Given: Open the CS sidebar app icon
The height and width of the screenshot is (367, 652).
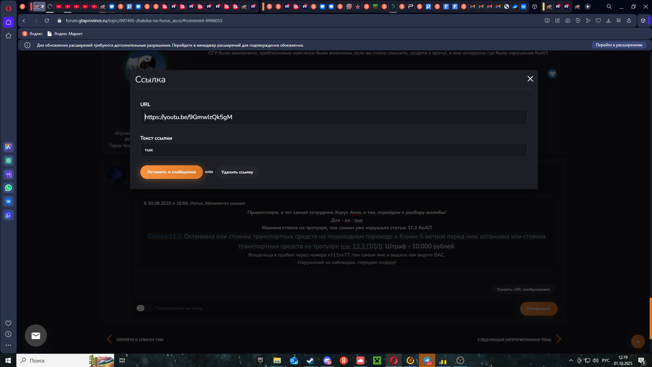Looking at the screenshot, I should [8, 174].
